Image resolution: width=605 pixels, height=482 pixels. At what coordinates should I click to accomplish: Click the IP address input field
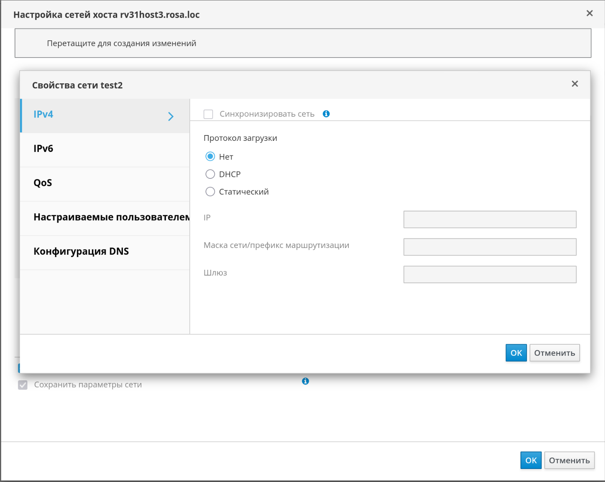pos(490,220)
